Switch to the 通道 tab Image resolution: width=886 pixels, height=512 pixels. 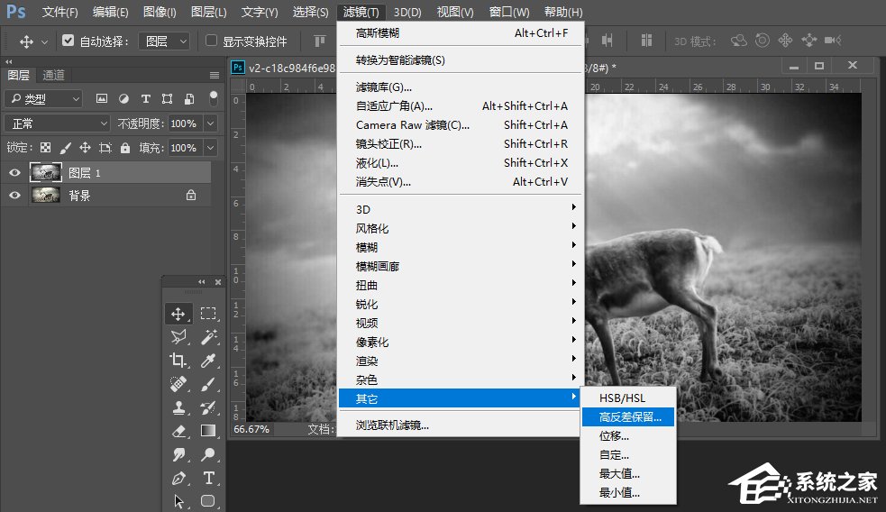(53, 75)
